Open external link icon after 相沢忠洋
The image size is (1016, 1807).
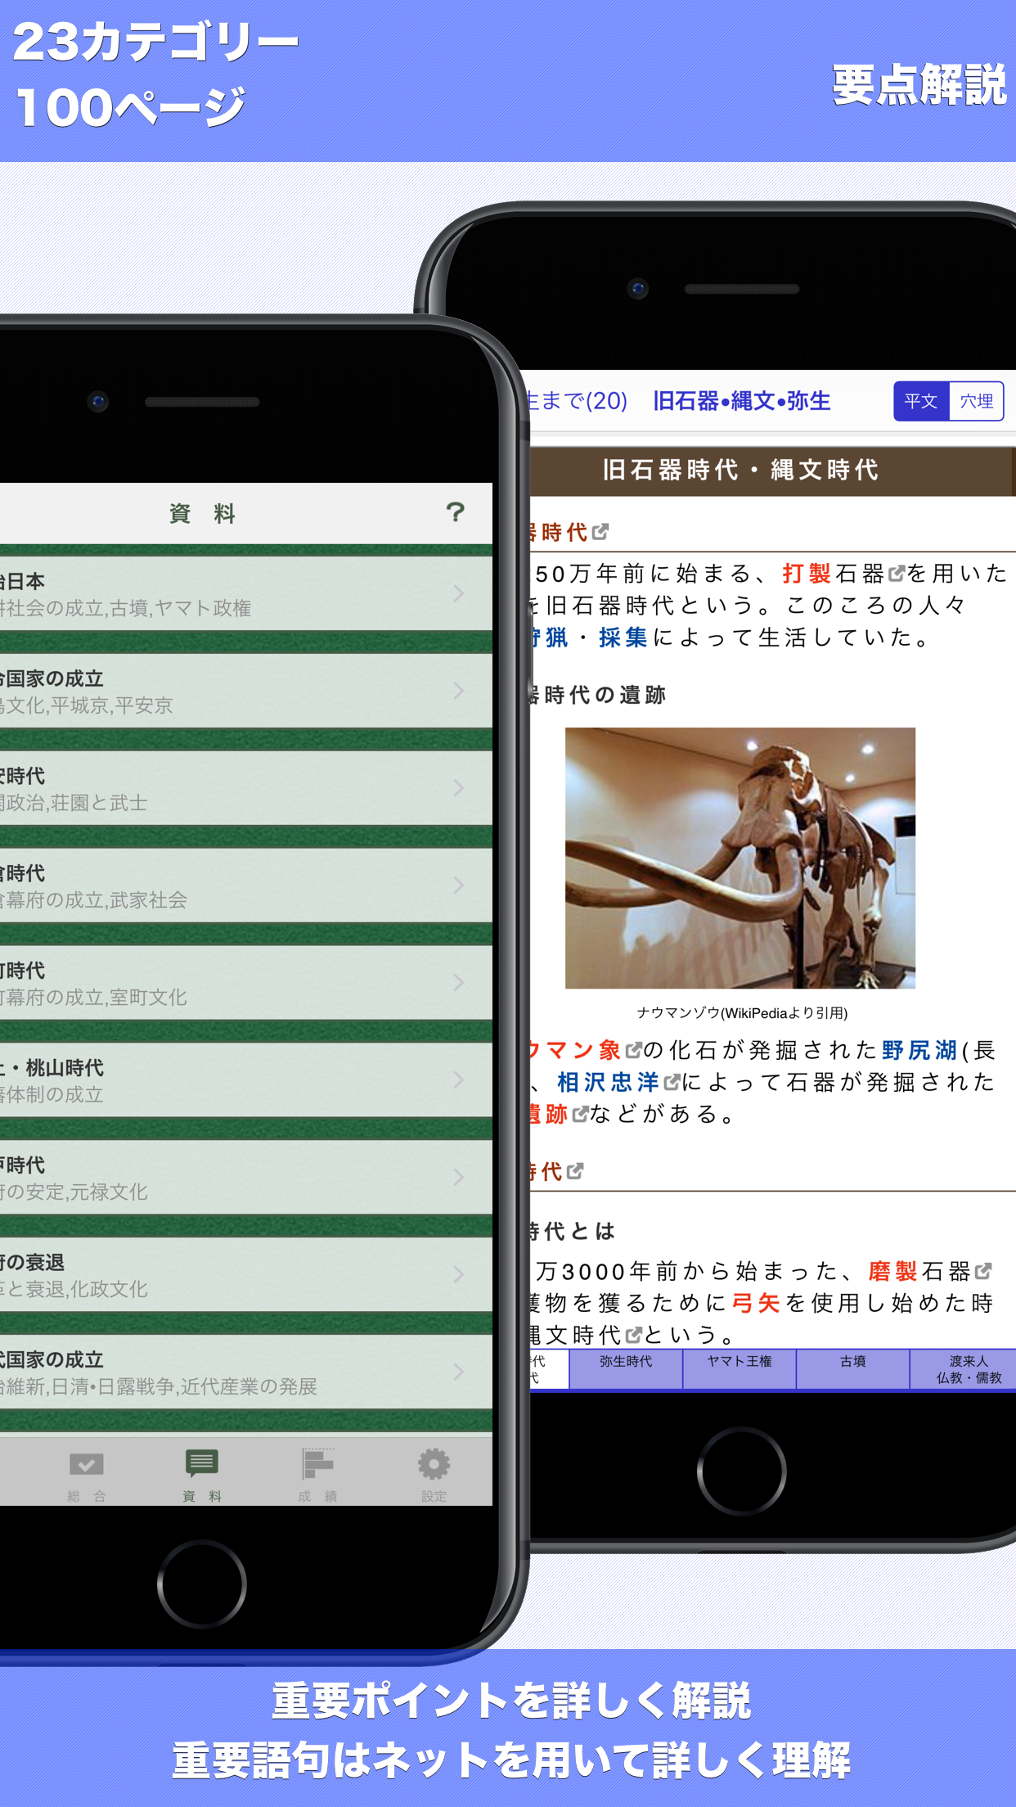(x=672, y=1082)
